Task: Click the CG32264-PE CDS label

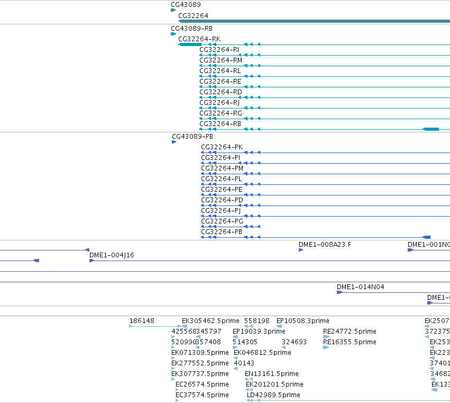Action: tap(222, 190)
